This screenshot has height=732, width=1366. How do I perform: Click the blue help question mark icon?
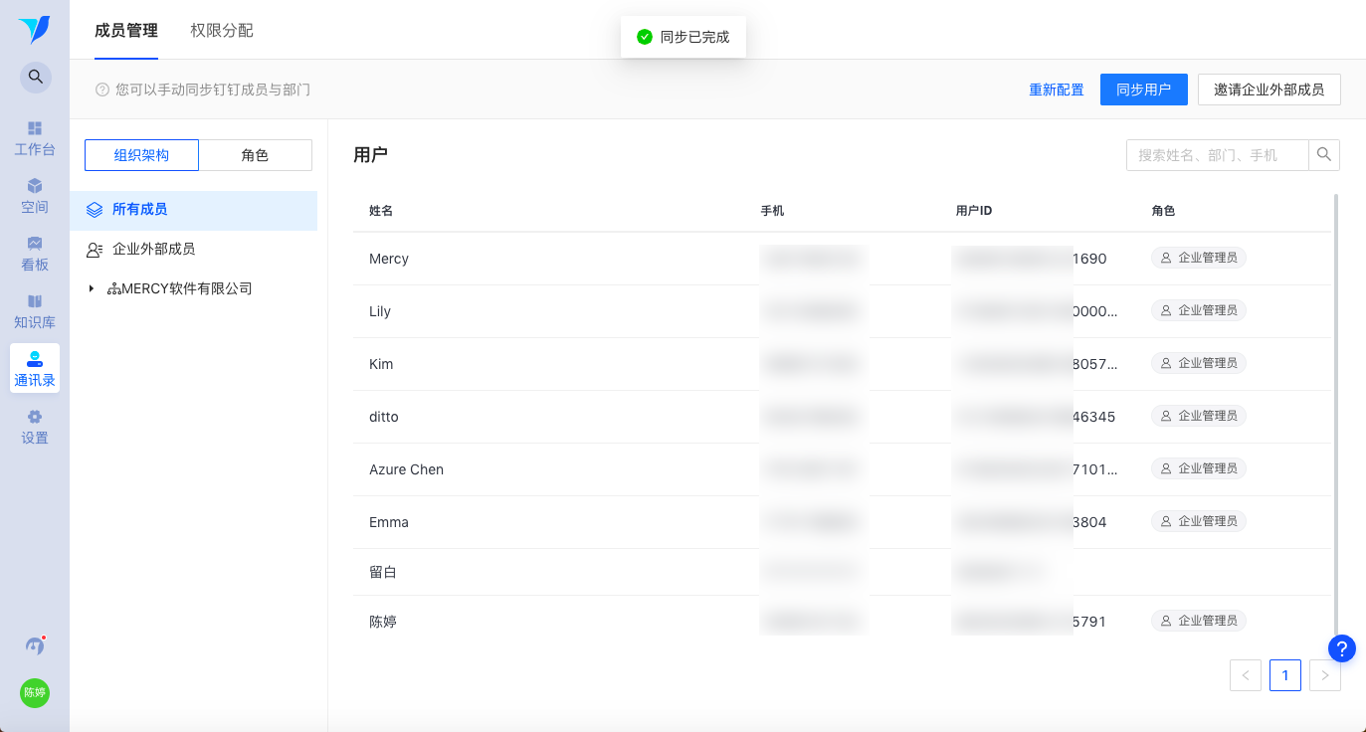(1342, 648)
